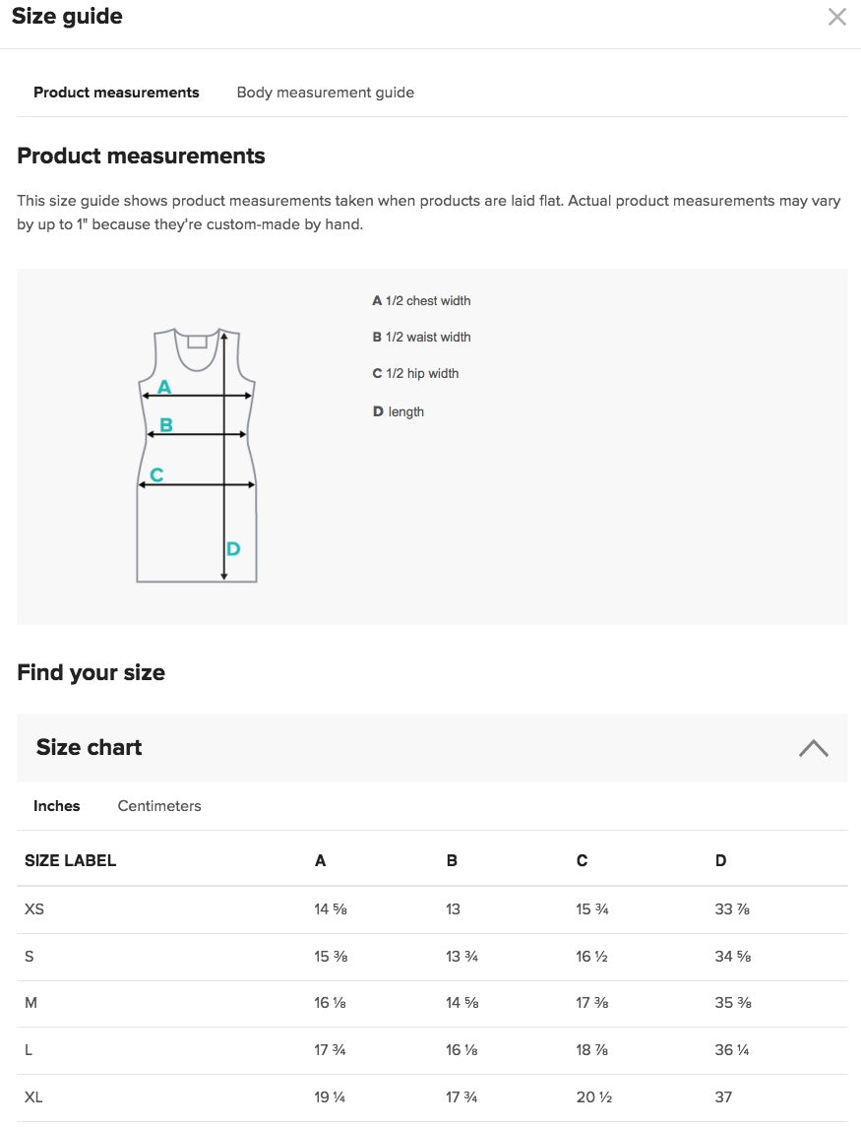The width and height of the screenshot is (861, 1127).
Task: Select the M size row
Action: (31, 1003)
